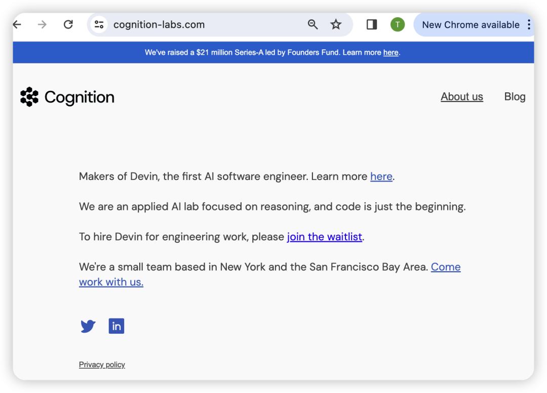
Task: Click the browser back arrow
Action: 18,24
